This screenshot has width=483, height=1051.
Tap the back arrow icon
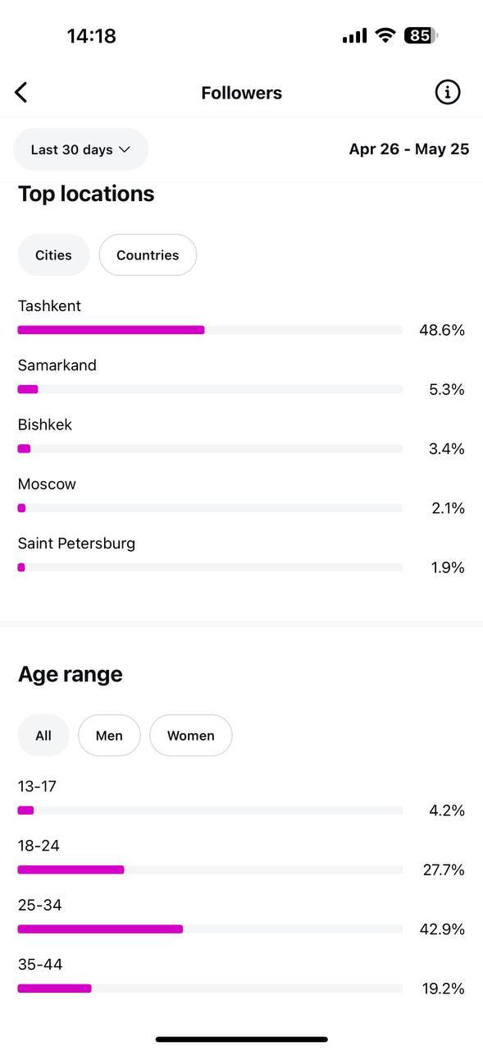21,93
